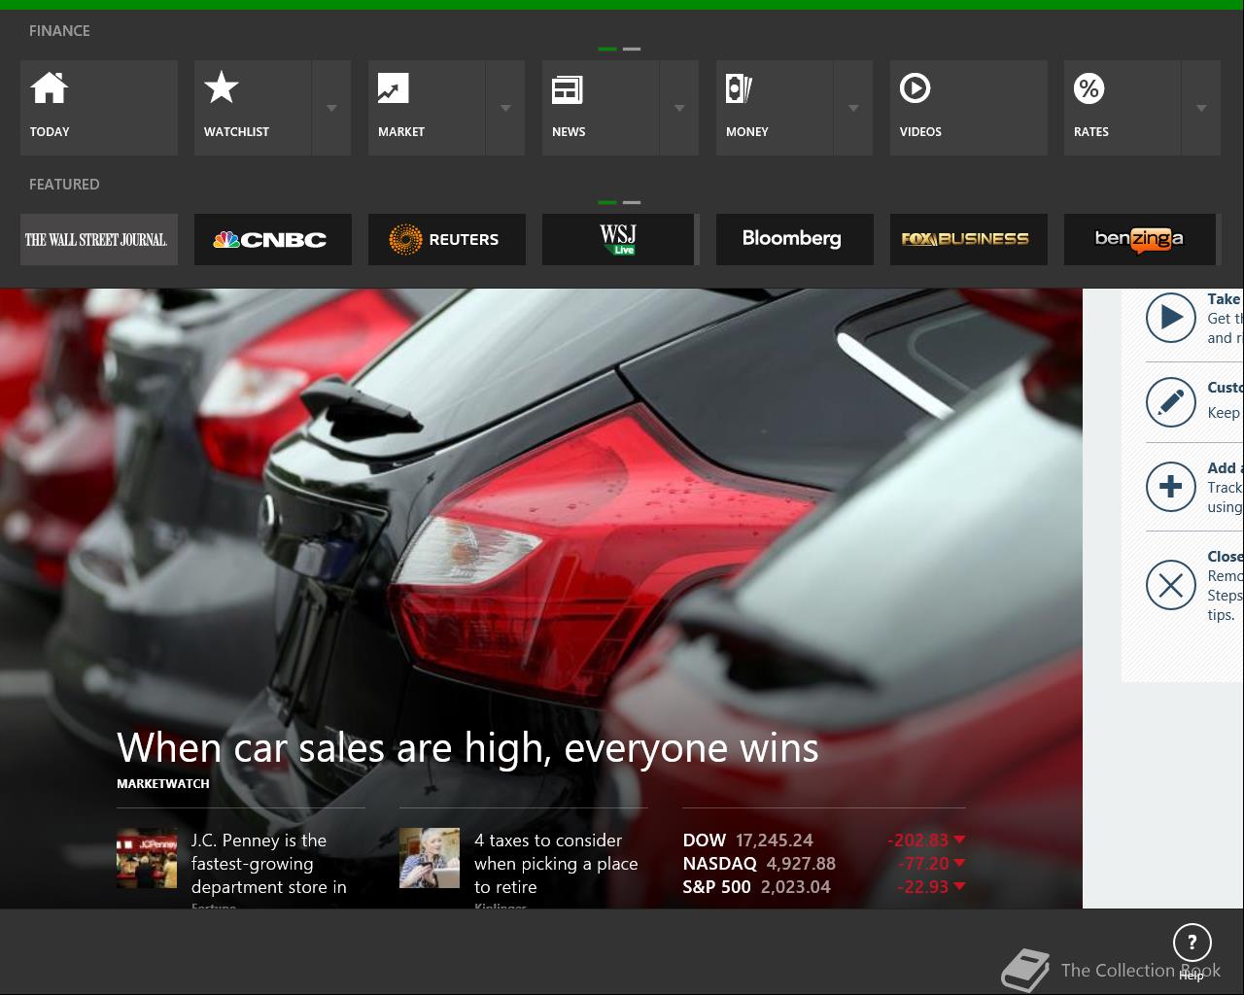Click the NASDAQ change -77.20
1244x995 pixels.
point(931,864)
